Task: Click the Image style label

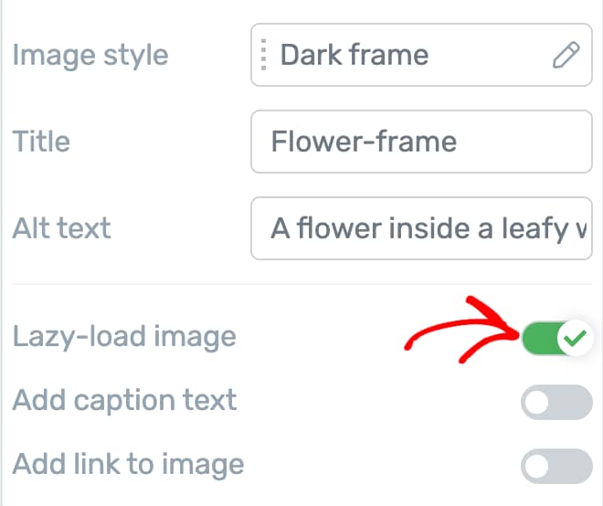Action: pos(90,57)
